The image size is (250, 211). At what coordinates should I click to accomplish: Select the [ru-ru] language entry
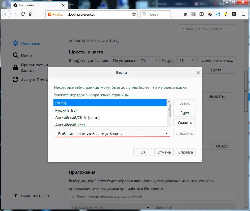110,103
